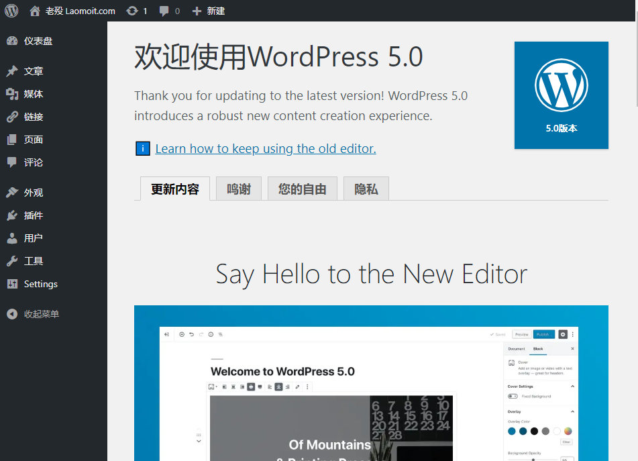Click the 新建 new content button
Viewport: 638px width, 461px height.
(209, 11)
